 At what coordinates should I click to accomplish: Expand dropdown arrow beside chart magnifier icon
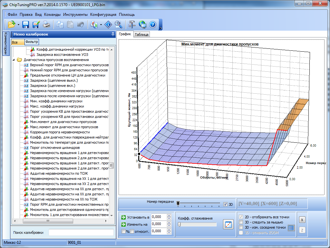[x=101, y=25]
